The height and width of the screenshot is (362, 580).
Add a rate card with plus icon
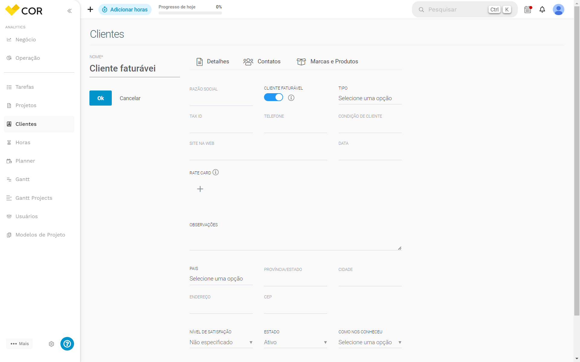coord(200,189)
